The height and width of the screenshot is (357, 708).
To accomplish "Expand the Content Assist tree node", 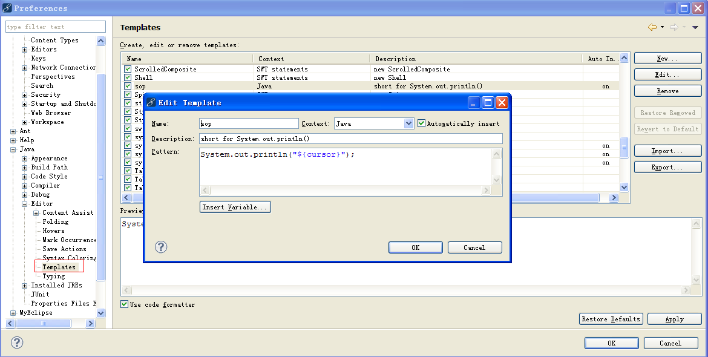I will (36, 213).
